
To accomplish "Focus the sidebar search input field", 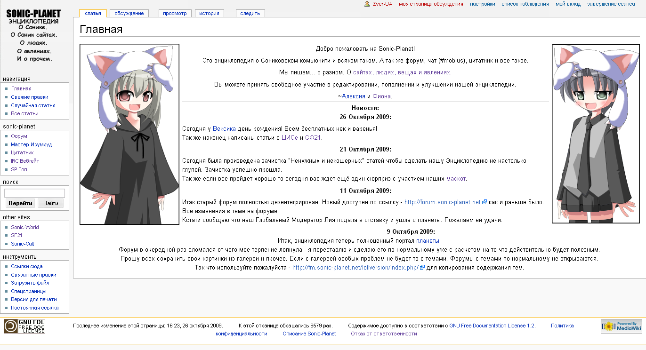I will [x=35, y=193].
